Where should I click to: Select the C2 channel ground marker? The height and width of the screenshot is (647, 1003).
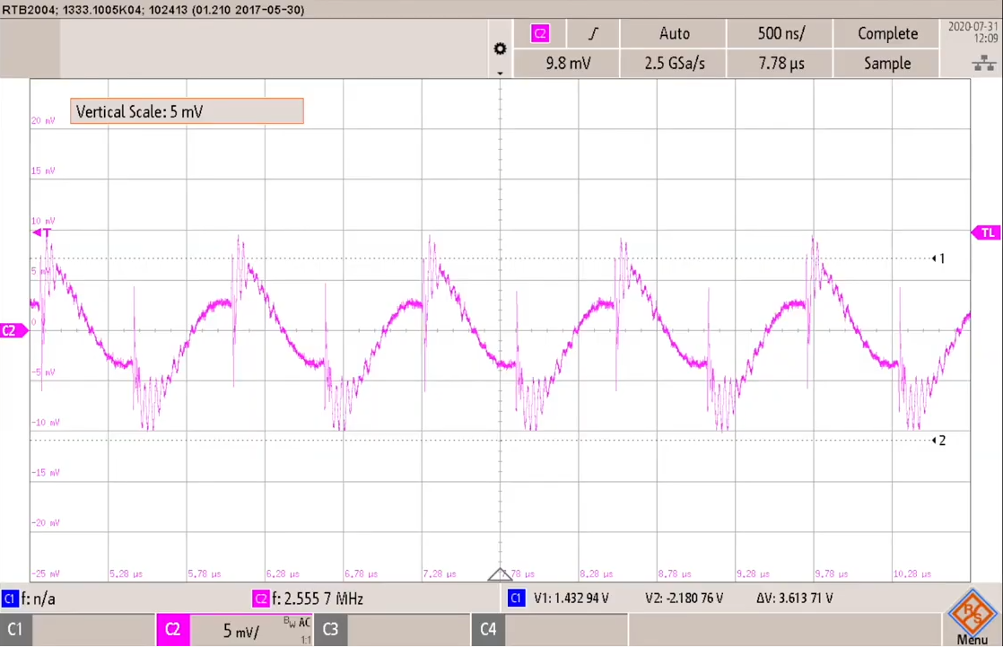[x=13, y=331]
